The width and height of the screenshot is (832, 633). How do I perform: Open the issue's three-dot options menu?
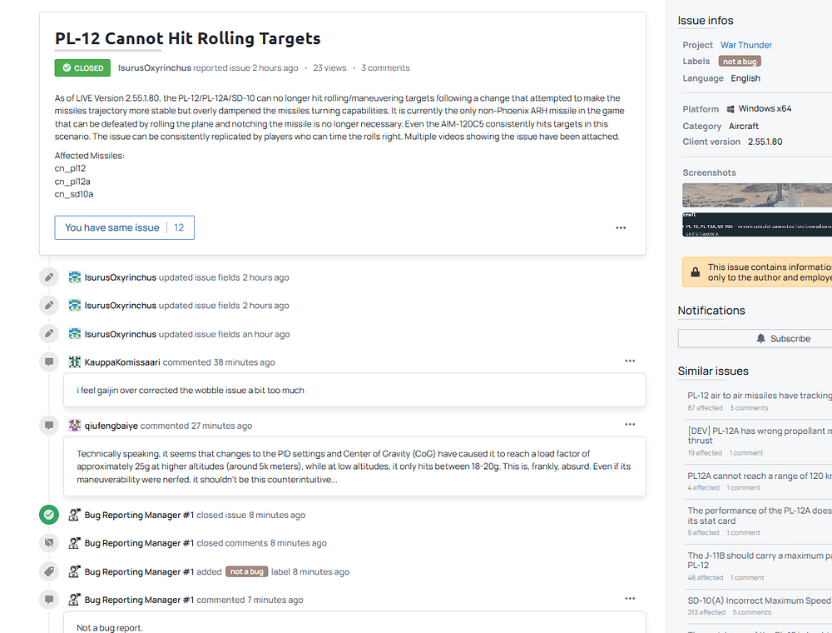tap(621, 228)
